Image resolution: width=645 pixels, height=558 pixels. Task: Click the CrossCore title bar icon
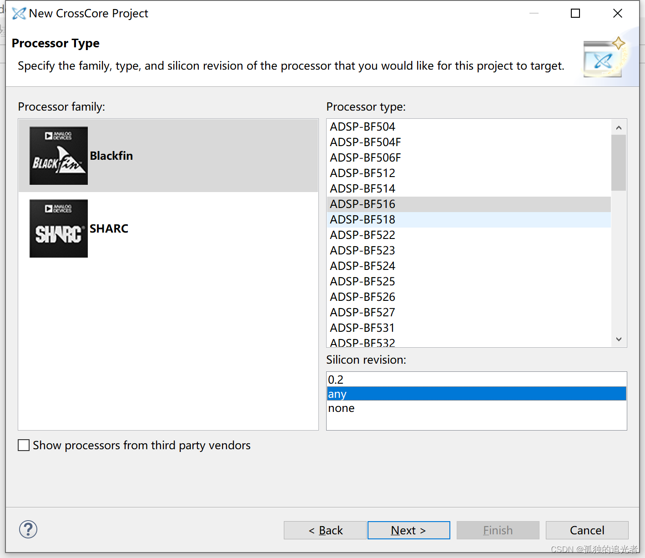click(19, 14)
